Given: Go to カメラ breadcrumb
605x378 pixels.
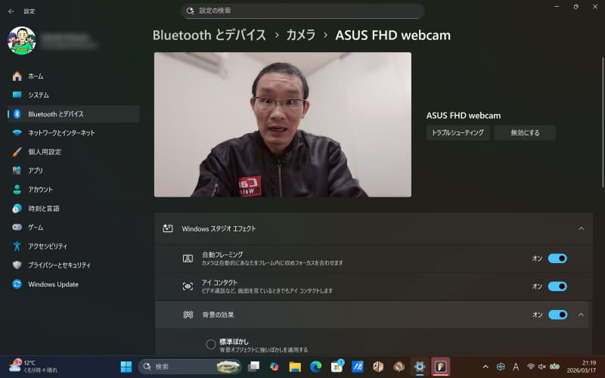Looking at the screenshot, I should (300, 35).
